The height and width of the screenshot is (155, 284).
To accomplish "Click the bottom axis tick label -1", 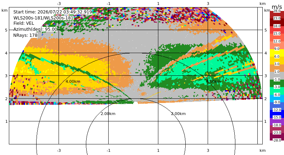I will click(x=108, y=150).
